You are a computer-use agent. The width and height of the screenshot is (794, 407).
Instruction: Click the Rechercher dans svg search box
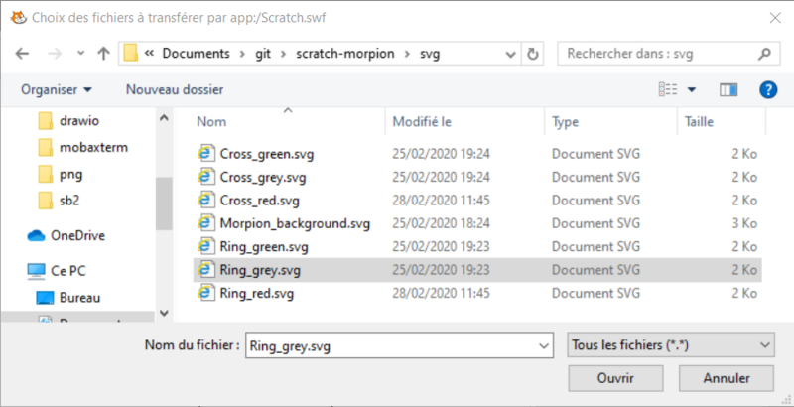pos(660,54)
